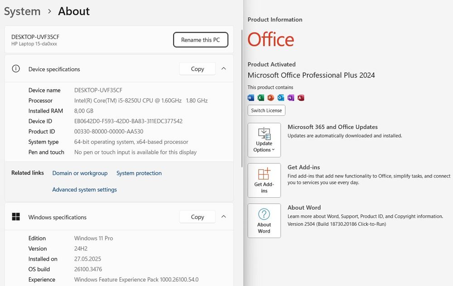Click the info icon beside Device specifications
Viewport: 453px width, 286px height.
(x=16, y=69)
